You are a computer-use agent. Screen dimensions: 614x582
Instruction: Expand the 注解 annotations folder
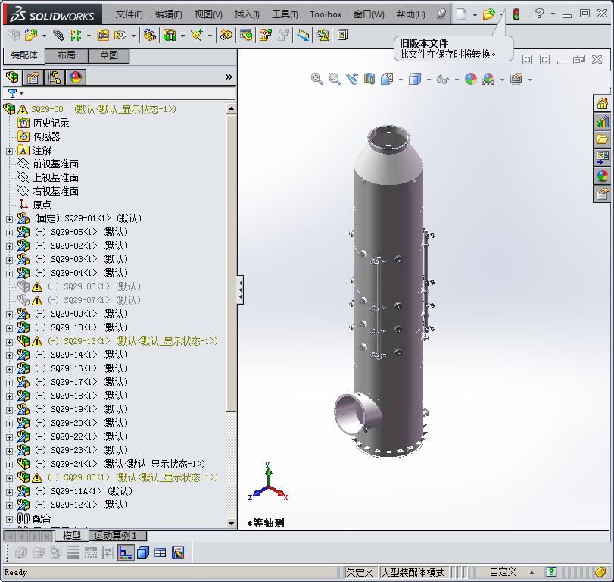9,151
